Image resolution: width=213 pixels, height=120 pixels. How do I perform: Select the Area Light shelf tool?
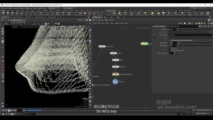125,13
